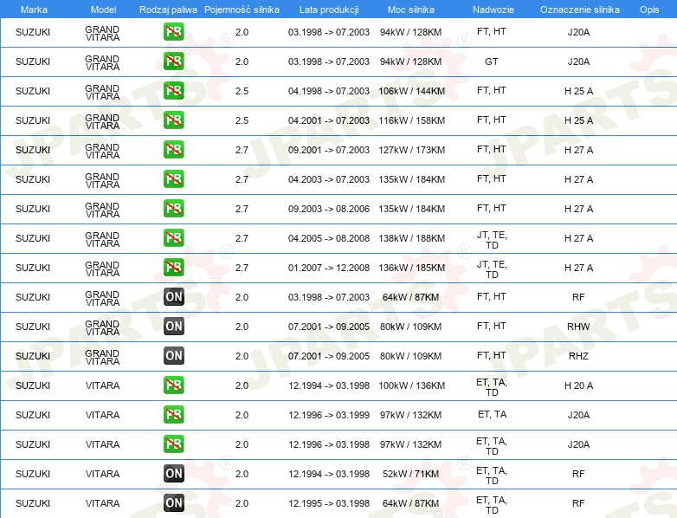Click the Model column header
The image size is (677, 518).
pyautogui.click(x=104, y=10)
